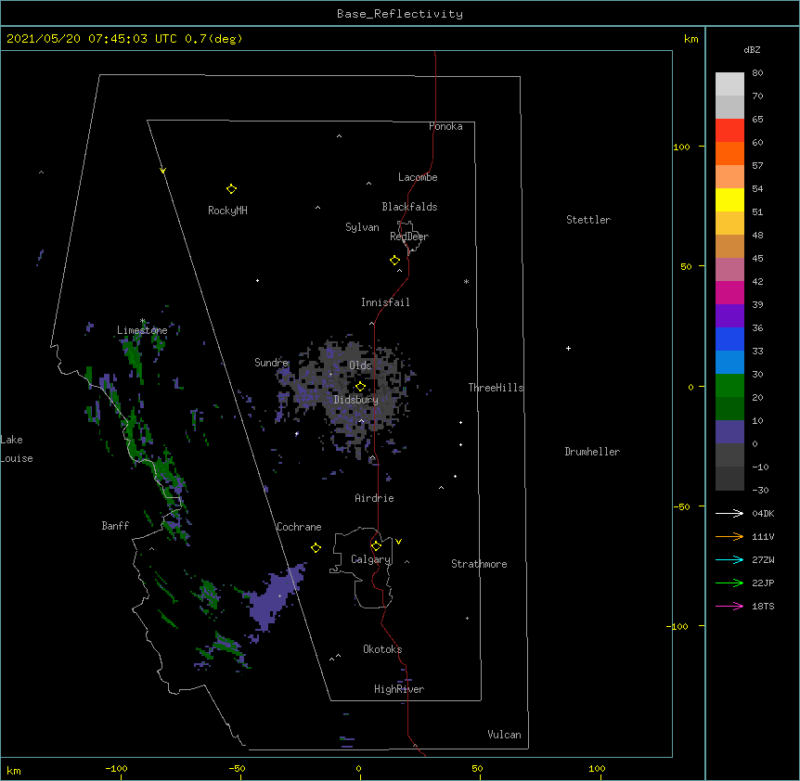This screenshot has width=800, height=781.
Task: Click the Didsbury label on map
Action: click(x=356, y=400)
